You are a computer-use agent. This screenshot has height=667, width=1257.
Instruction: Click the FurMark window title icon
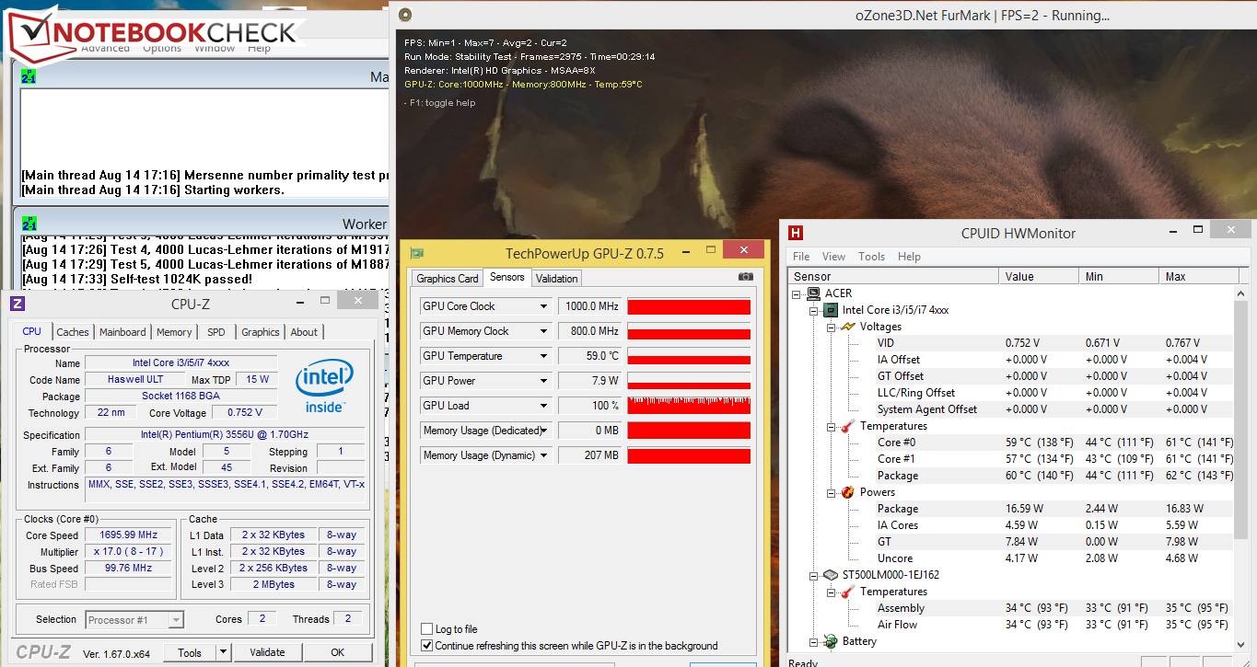(404, 15)
